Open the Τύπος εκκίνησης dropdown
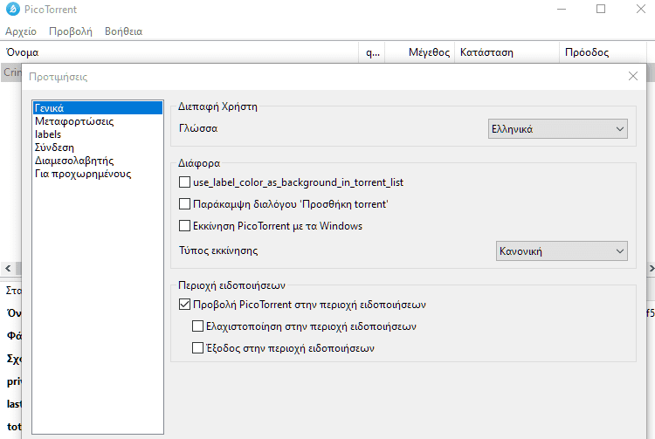Screen dimensions: 655x439 (562, 250)
